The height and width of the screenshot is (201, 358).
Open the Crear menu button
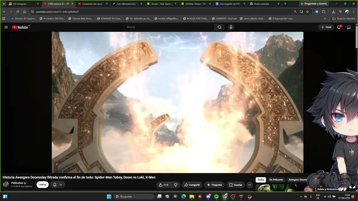click(326, 27)
